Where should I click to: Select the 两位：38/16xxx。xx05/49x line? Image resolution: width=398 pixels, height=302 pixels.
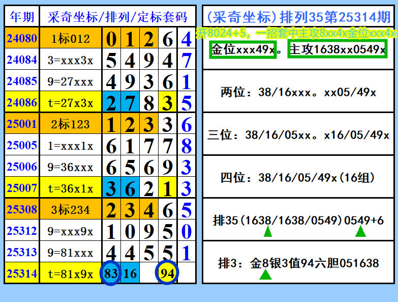[298, 92]
